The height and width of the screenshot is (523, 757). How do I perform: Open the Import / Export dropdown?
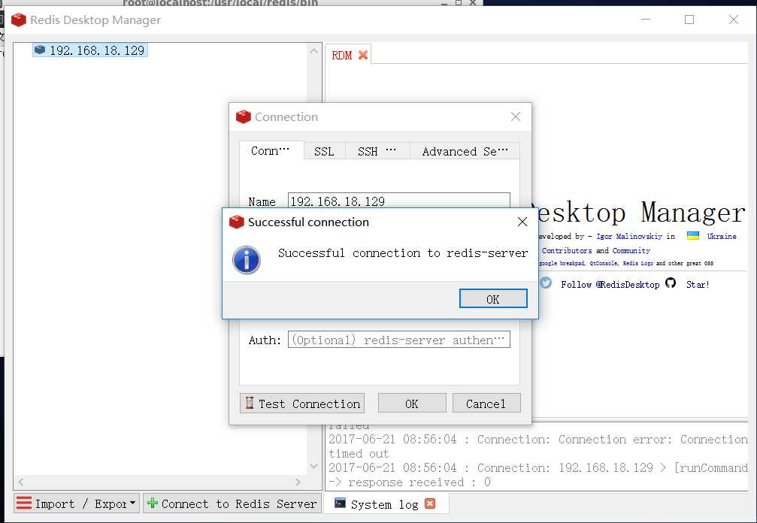click(x=77, y=503)
